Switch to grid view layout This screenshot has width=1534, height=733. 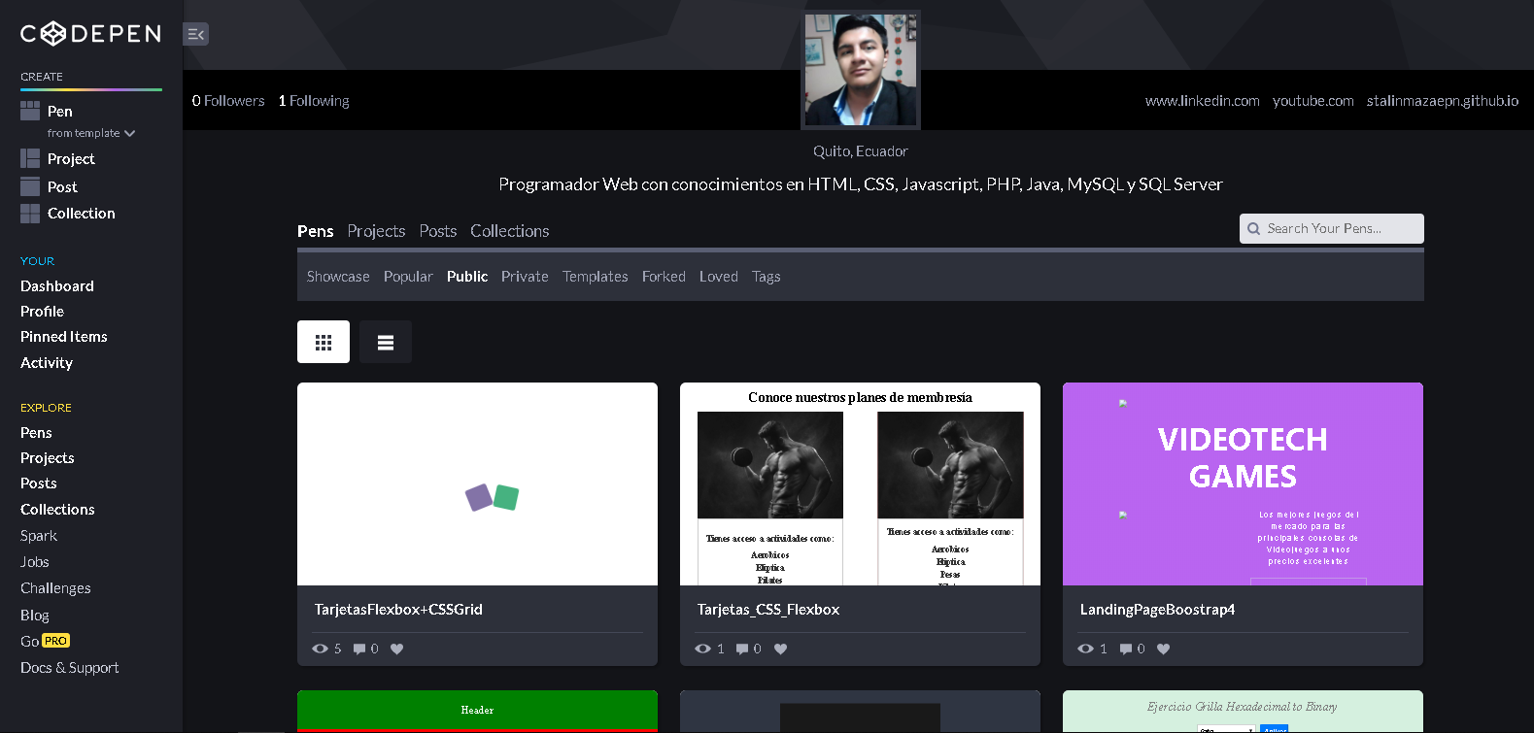(324, 343)
